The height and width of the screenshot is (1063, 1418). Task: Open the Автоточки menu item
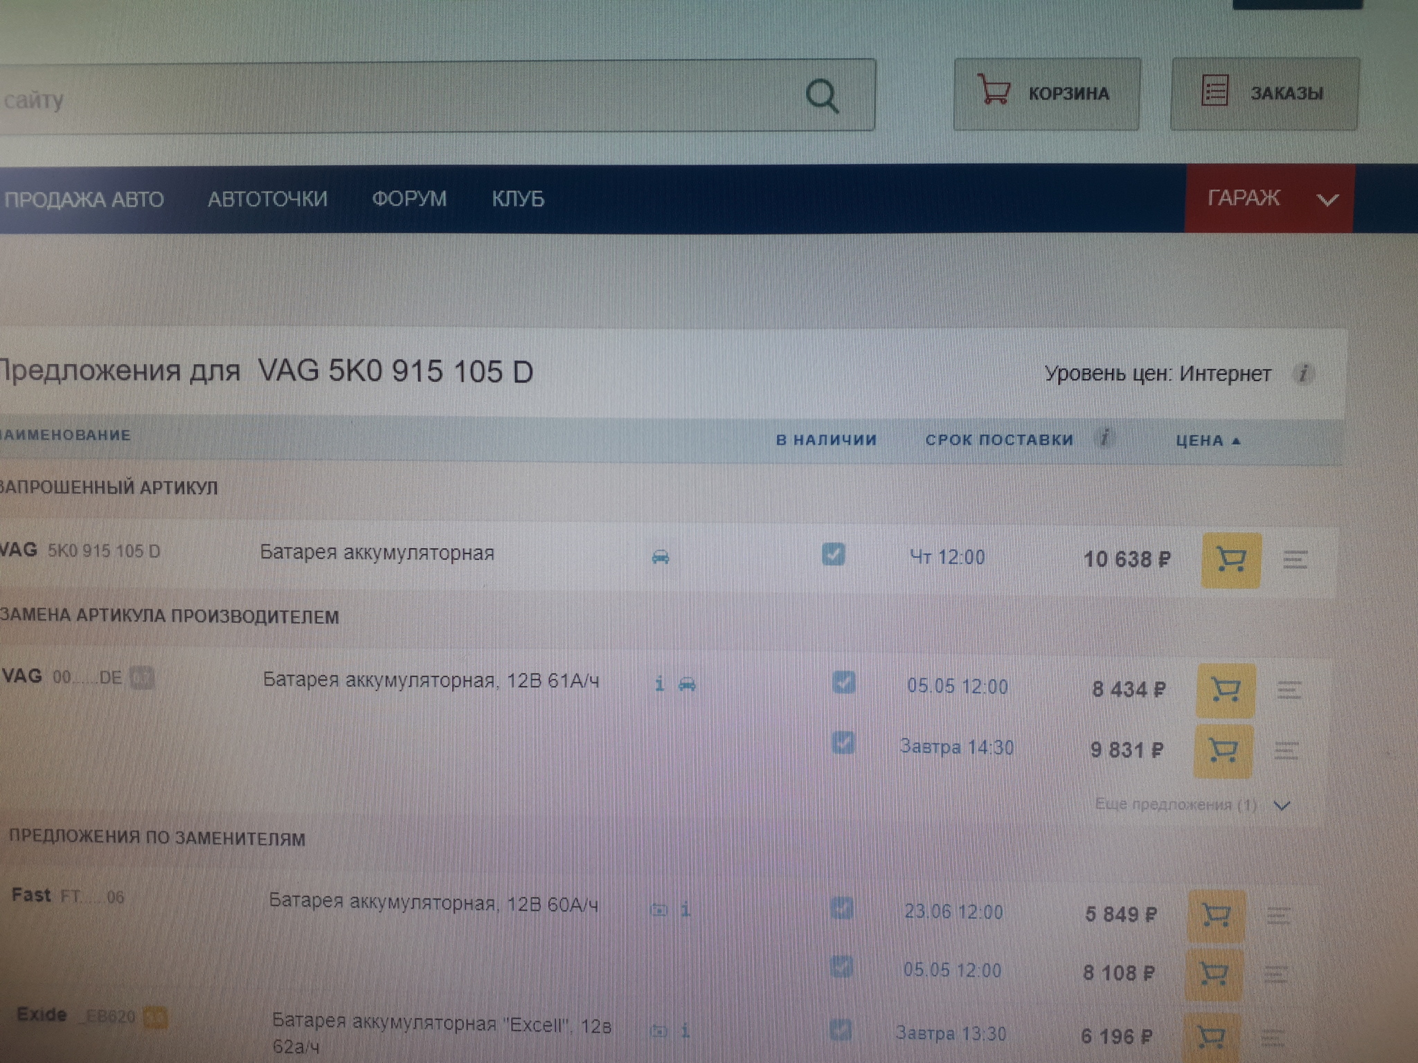tap(267, 199)
